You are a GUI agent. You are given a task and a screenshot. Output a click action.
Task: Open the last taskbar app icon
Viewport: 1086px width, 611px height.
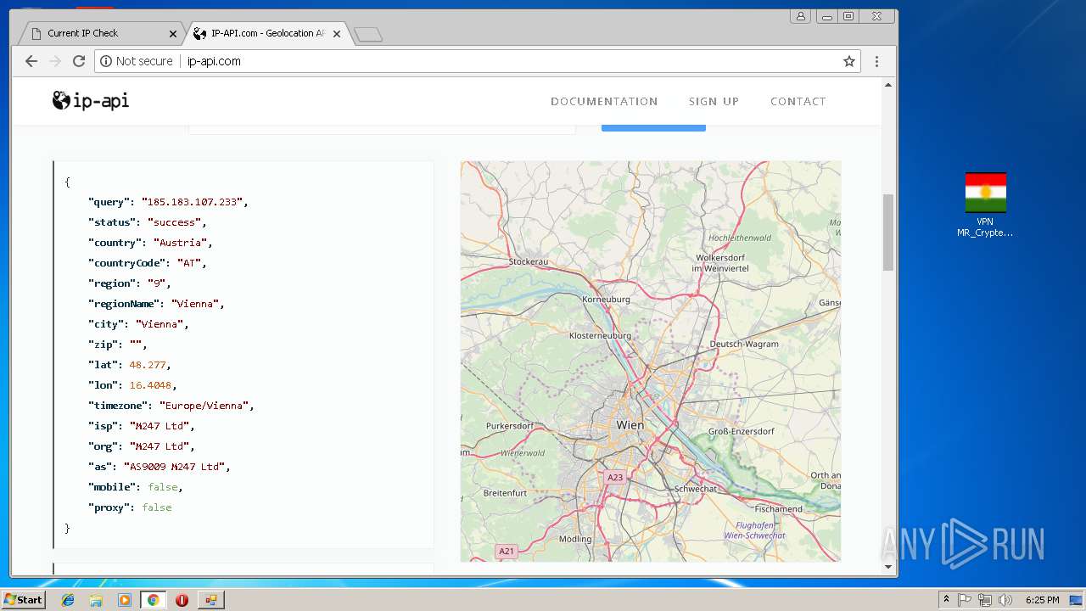pos(210,600)
